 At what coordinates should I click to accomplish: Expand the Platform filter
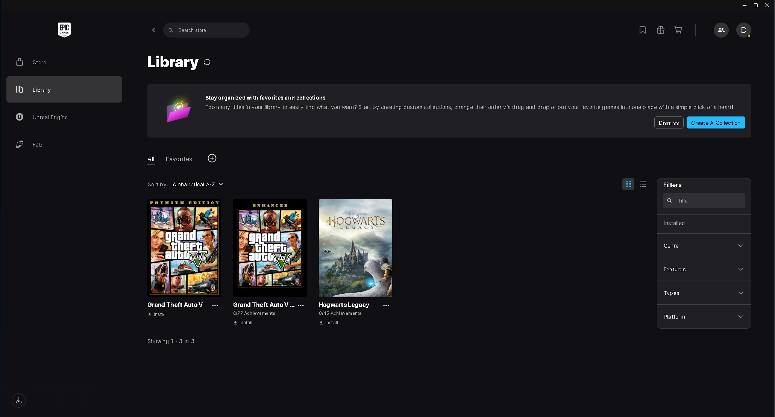pos(704,317)
